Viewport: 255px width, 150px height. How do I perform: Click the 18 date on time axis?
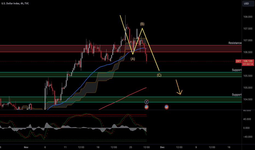[x=98, y=147]
